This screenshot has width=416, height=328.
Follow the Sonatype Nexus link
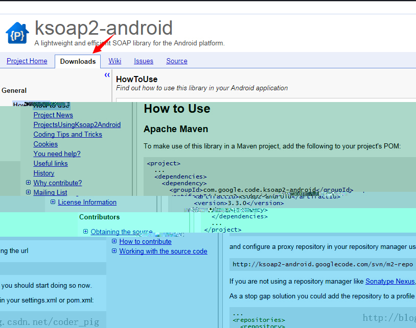390,281
